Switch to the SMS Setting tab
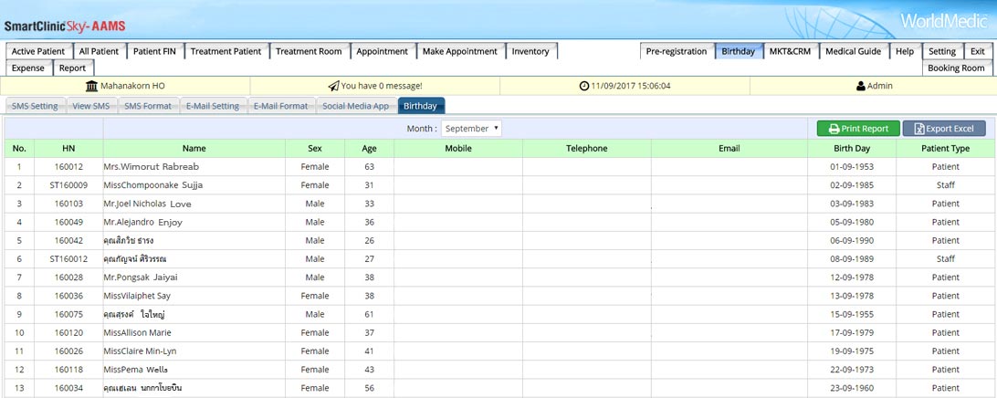This screenshot has width=997, height=398. pos(35,106)
